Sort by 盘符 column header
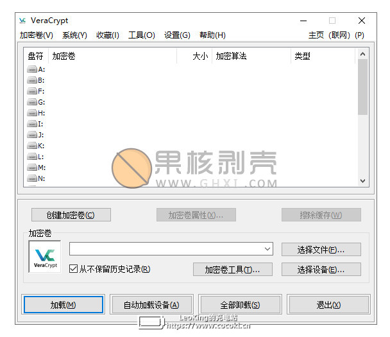Viewport: 390px width, 337px height. 35,56
